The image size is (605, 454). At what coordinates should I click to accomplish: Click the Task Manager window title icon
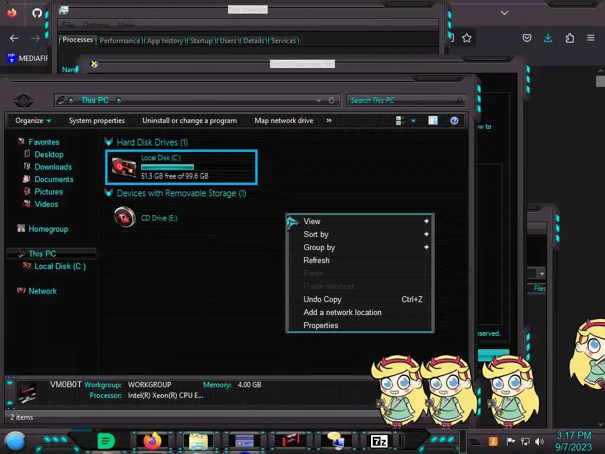tap(64, 10)
